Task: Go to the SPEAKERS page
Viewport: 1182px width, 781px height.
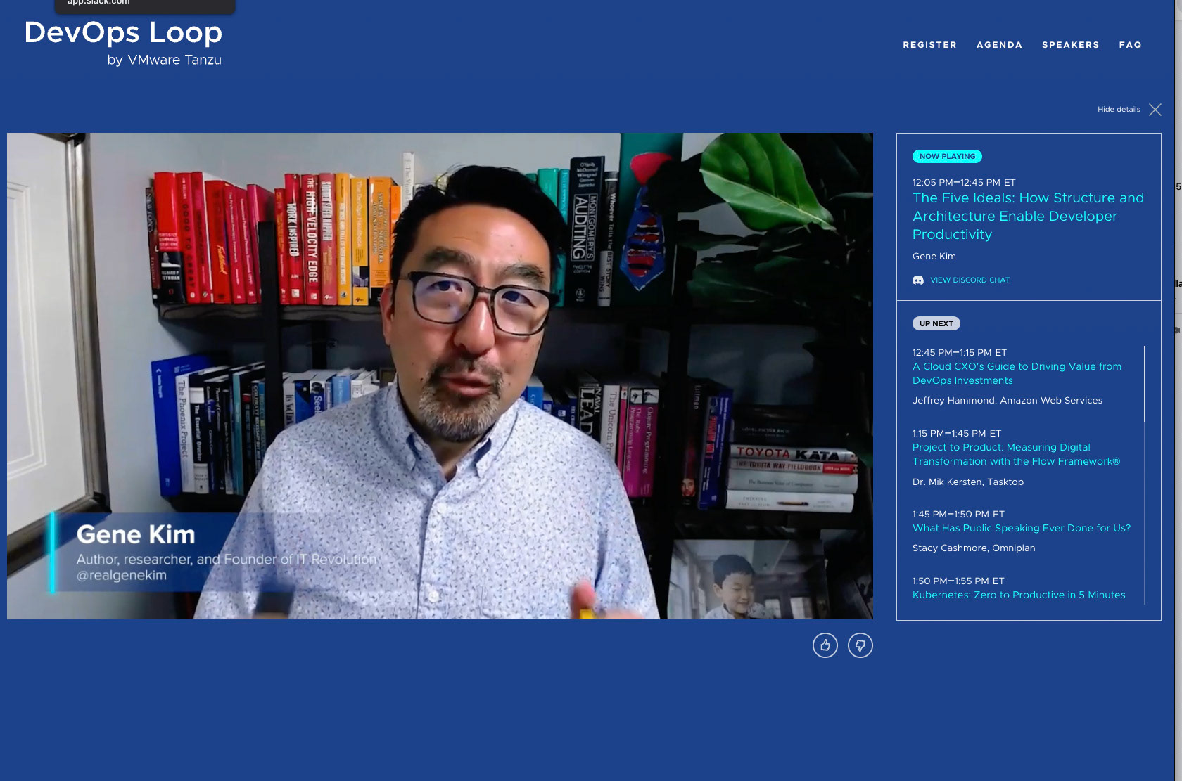Action: [x=1070, y=45]
